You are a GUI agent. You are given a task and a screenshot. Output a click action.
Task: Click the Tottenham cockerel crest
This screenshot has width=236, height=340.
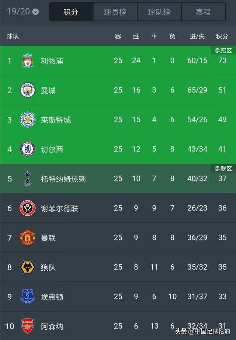pyautogui.click(x=28, y=178)
